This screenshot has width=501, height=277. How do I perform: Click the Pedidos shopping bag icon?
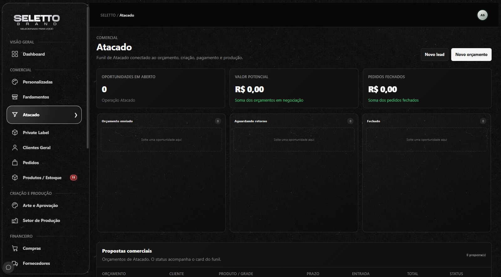point(15,163)
